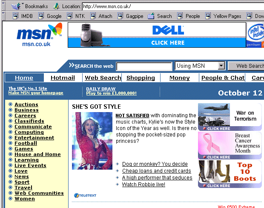Collapse the bookmarks toolbar grip handle
264x208 pixels.
coord(3,16)
